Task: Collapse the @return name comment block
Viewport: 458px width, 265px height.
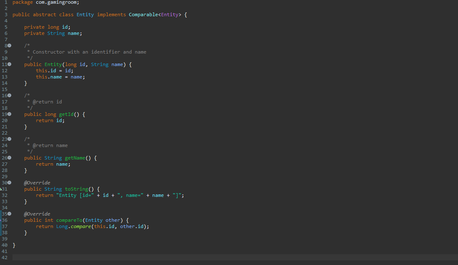Action: [x=9, y=139]
